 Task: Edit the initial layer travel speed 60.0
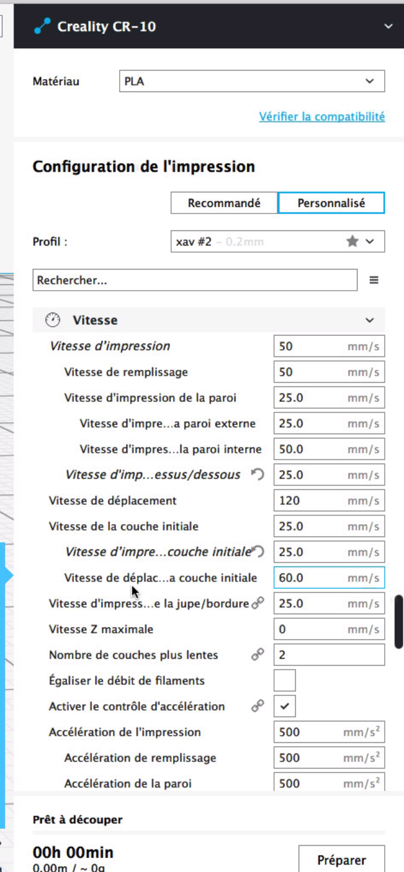329,577
